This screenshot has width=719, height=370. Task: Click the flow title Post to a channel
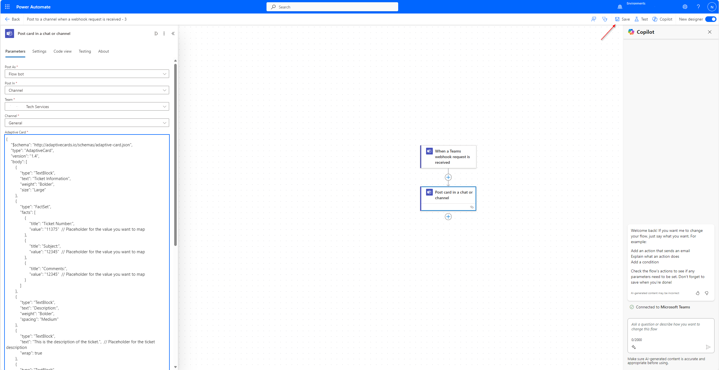[77, 19]
